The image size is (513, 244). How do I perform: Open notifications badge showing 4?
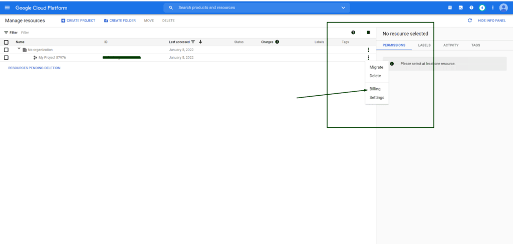tap(482, 8)
